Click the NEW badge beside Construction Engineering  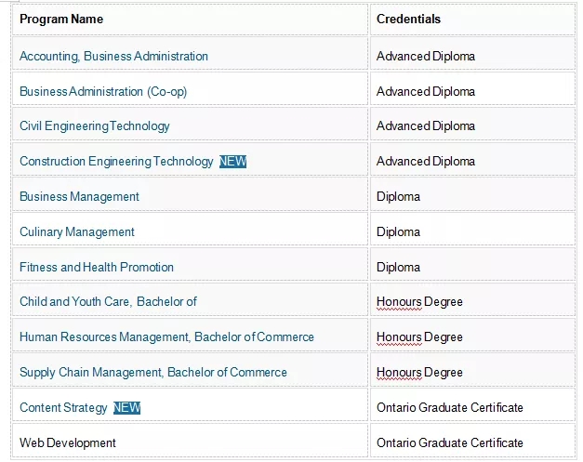233,161
